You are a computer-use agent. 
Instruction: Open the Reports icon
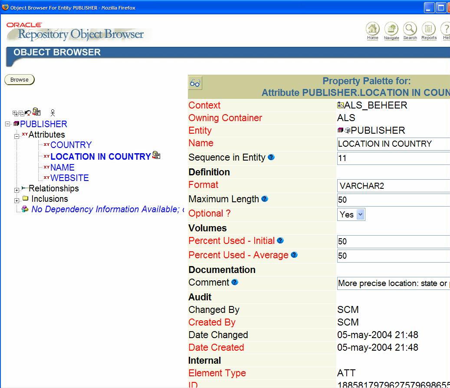429,29
